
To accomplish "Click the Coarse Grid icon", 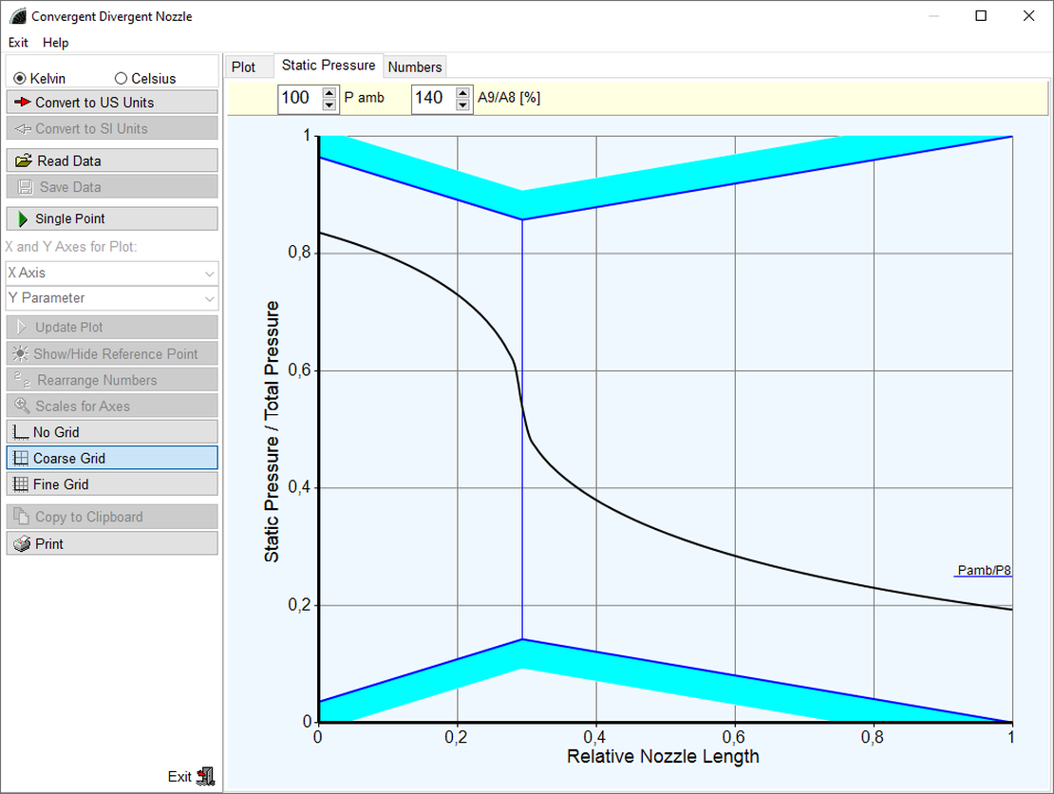I will point(19,458).
